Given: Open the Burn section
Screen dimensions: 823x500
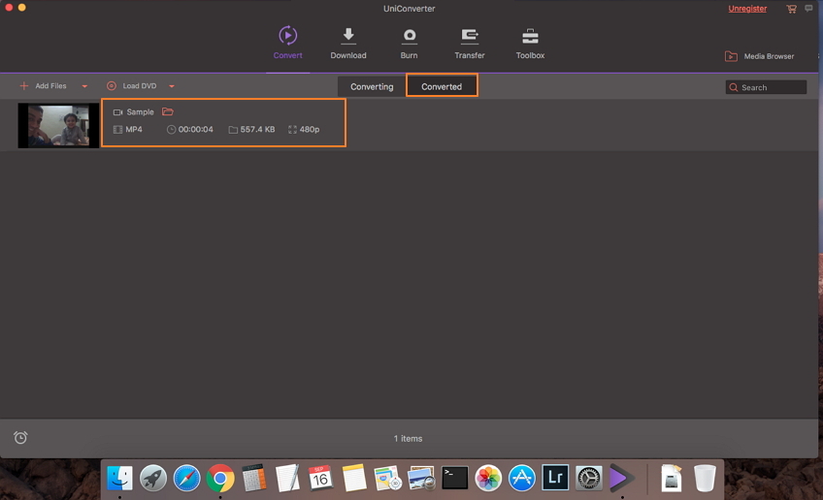Looking at the screenshot, I should [x=409, y=43].
